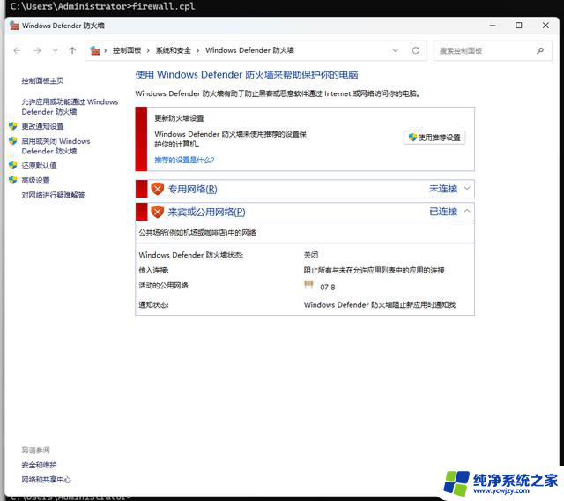Go up one level with the up arrow
Screen dimensions: 564x501
tap(72, 51)
